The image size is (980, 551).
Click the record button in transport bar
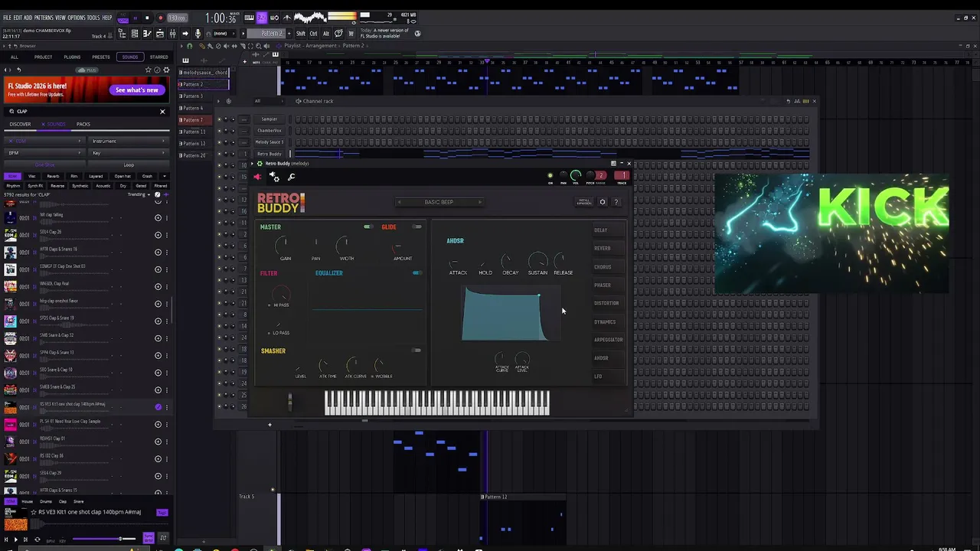click(160, 18)
